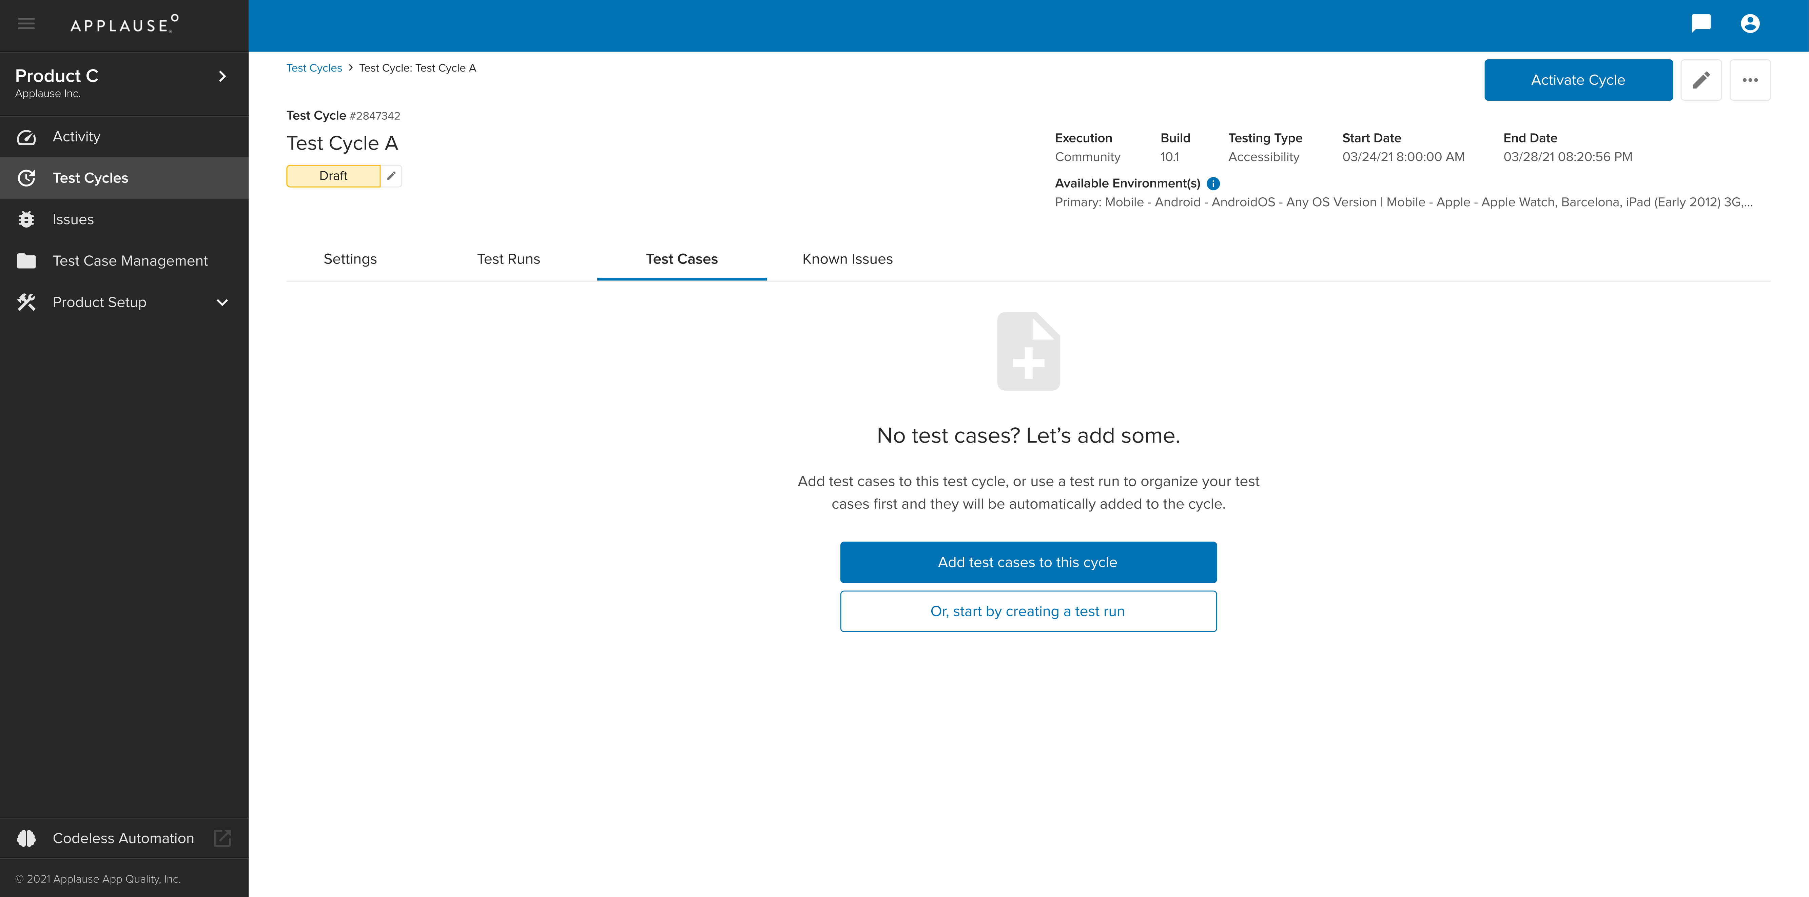Click the Test Cycle #2847342 identifier
This screenshot has width=1809, height=897.
(344, 115)
